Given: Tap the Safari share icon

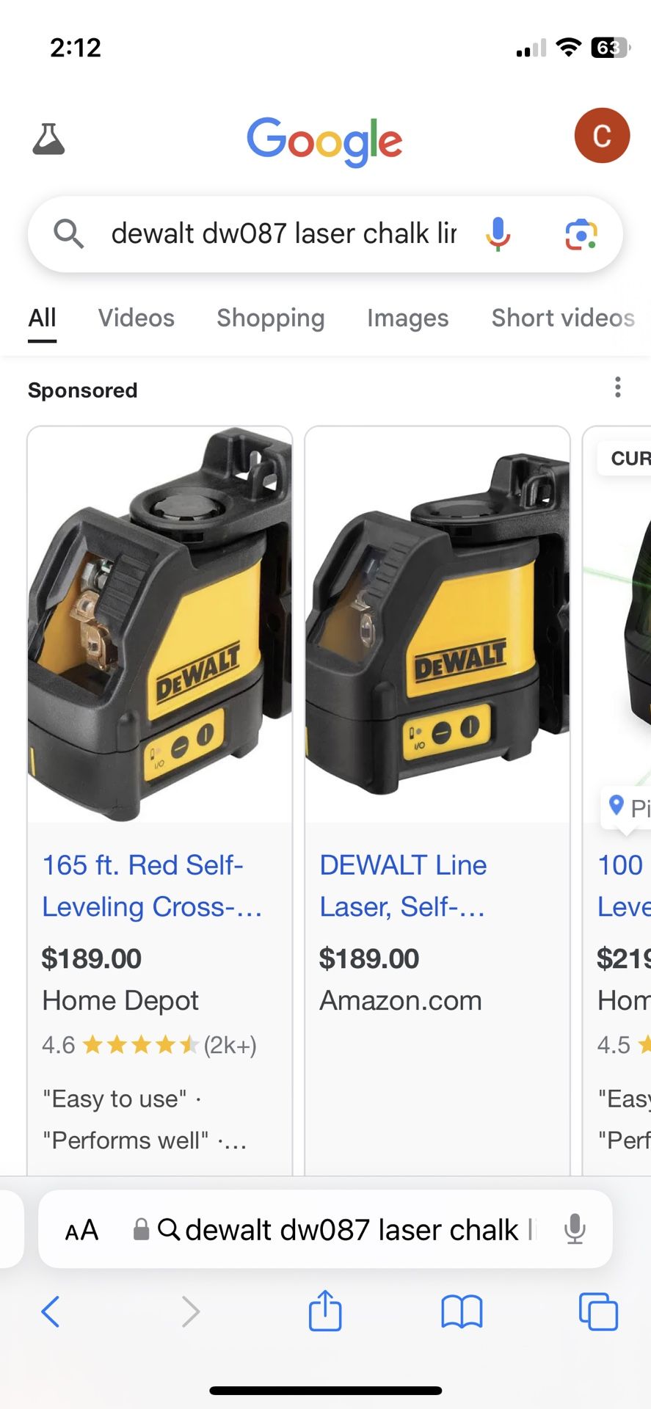Looking at the screenshot, I should tap(325, 1310).
